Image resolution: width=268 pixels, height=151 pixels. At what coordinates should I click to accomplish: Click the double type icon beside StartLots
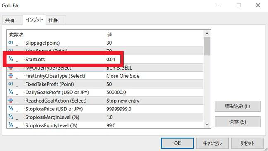tap(11, 59)
